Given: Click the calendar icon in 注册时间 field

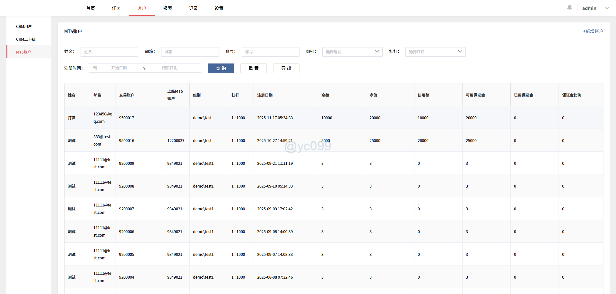Looking at the screenshot, I should [x=95, y=68].
